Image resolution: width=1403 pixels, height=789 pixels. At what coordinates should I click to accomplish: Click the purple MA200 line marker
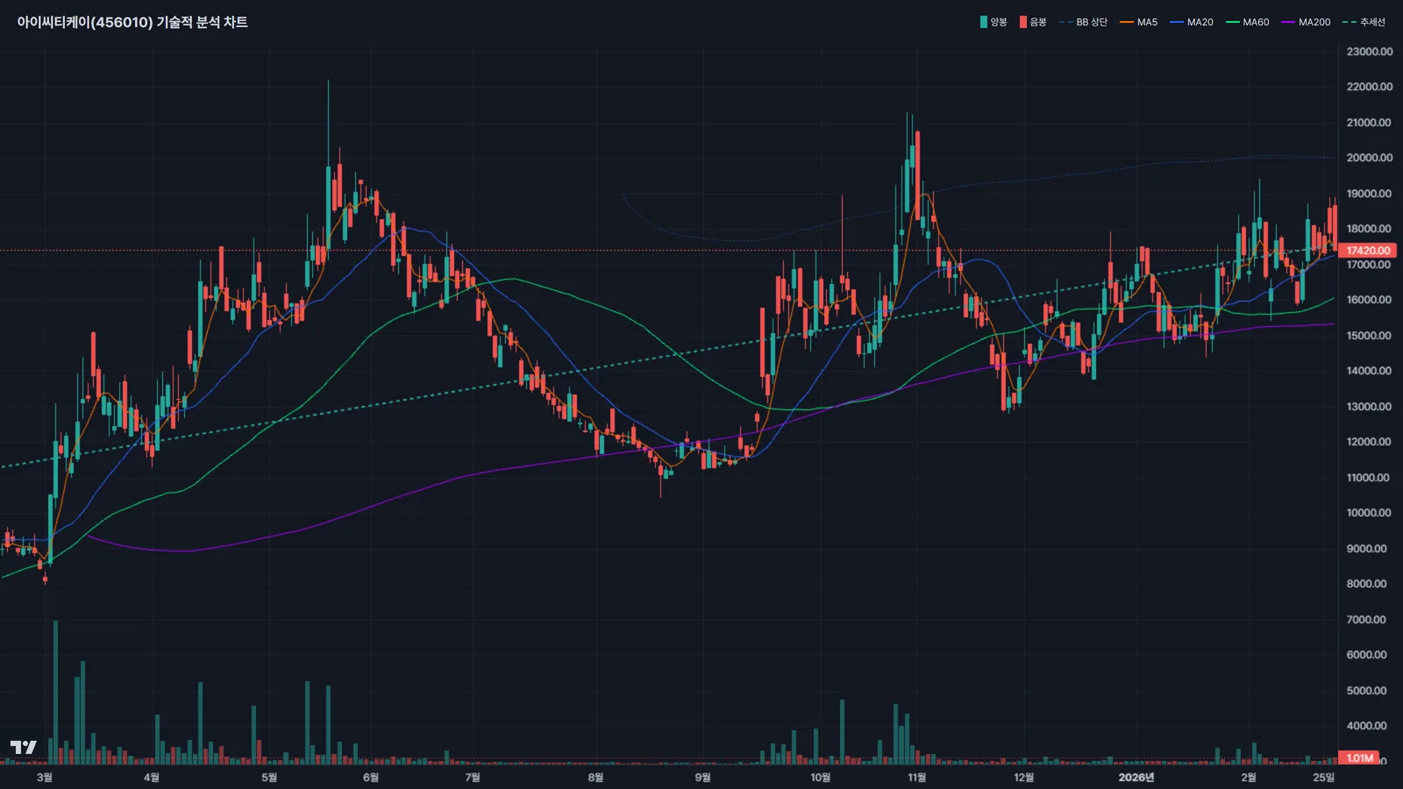[1288, 23]
